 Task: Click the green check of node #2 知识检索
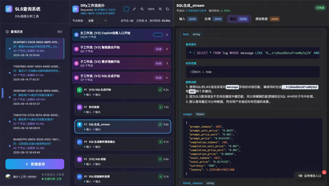pyautogui.click(x=160, y=107)
